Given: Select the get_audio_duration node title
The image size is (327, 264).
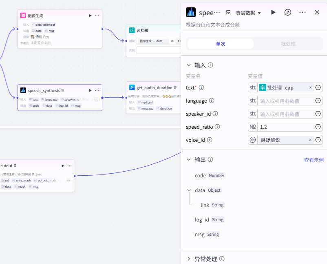Looking at the screenshot, I should pos(154,87).
